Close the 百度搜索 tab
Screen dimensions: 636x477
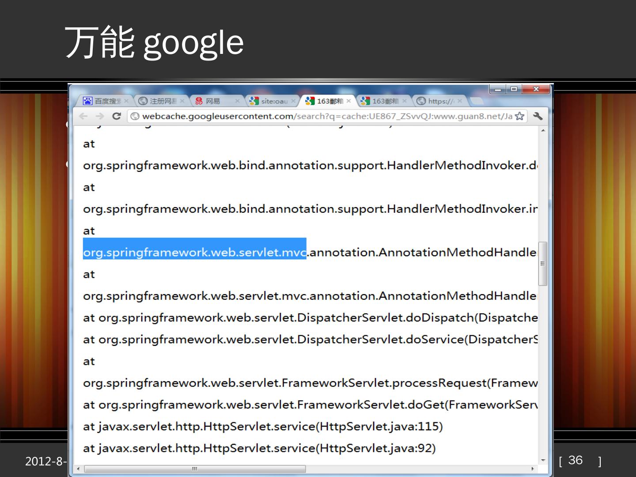coord(126,101)
